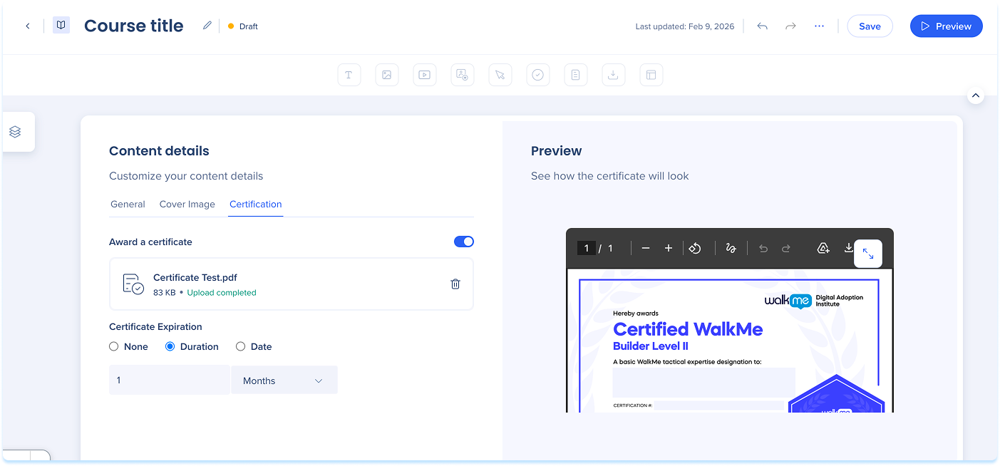
Task: Delete Certificate Test.pdf with trash icon
Action: [455, 284]
